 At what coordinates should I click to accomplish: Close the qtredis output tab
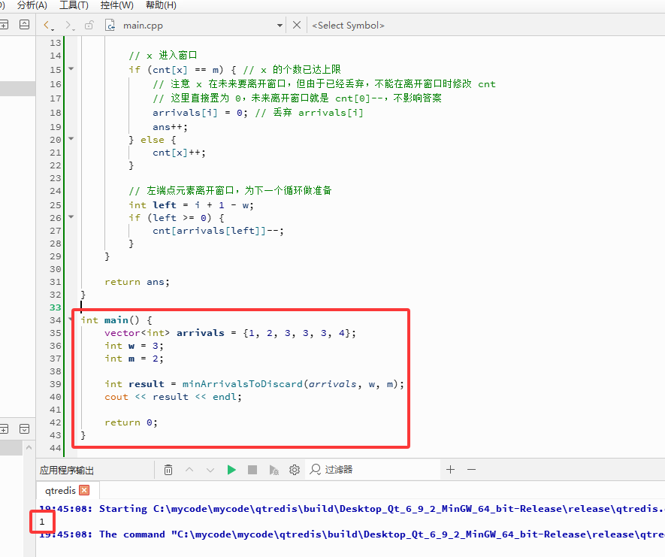pyautogui.click(x=84, y=490)
